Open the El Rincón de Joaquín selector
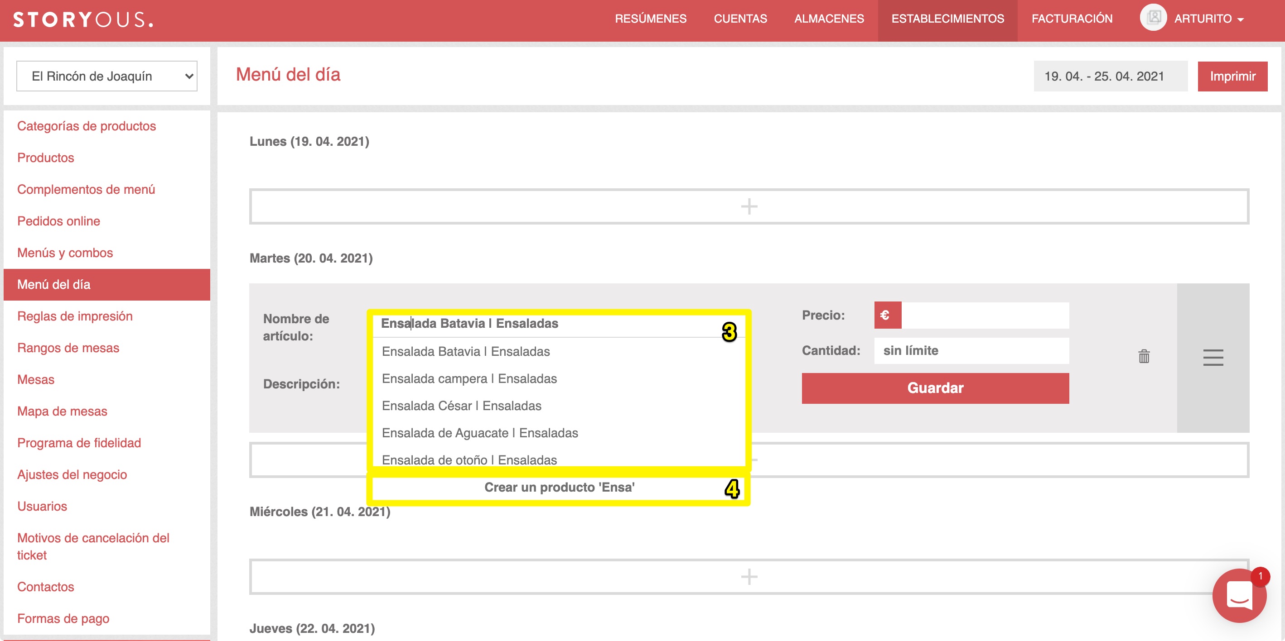This screenshot has height=641, width=1285. tap(107, 76)
